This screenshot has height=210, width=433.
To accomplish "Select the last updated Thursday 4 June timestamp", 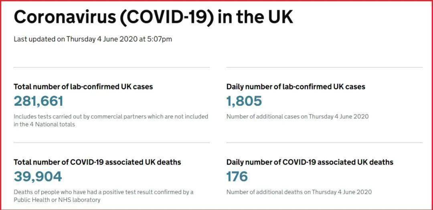I will 93,39.
